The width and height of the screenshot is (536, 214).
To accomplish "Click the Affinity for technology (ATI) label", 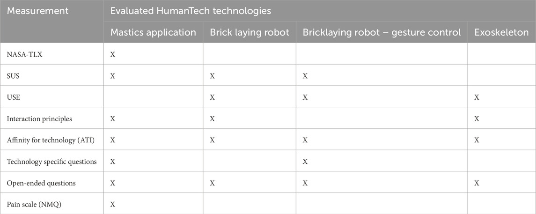I will pyautogui.click(x=50, y=140).
